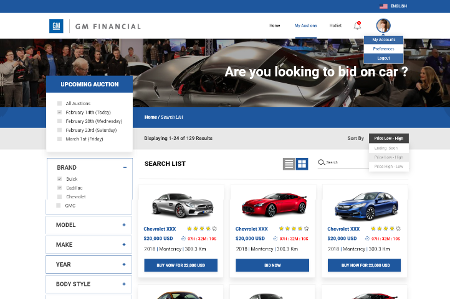This screenshot has width=450, height=299.
Task: Expand the MAKE filter section
Action: (124, 245)
